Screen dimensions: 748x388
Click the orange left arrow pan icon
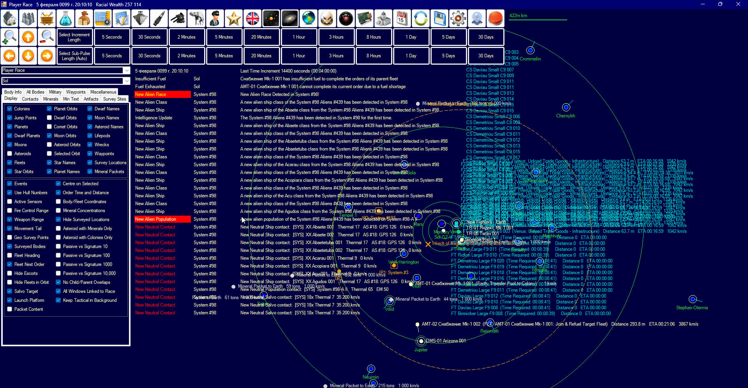pos(9,56)
